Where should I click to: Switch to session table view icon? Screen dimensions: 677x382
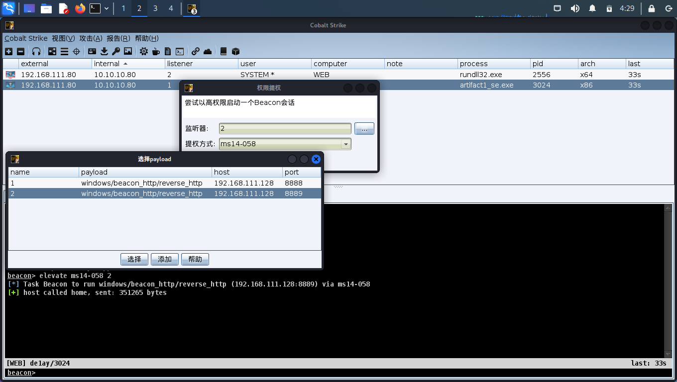(64, 51)
